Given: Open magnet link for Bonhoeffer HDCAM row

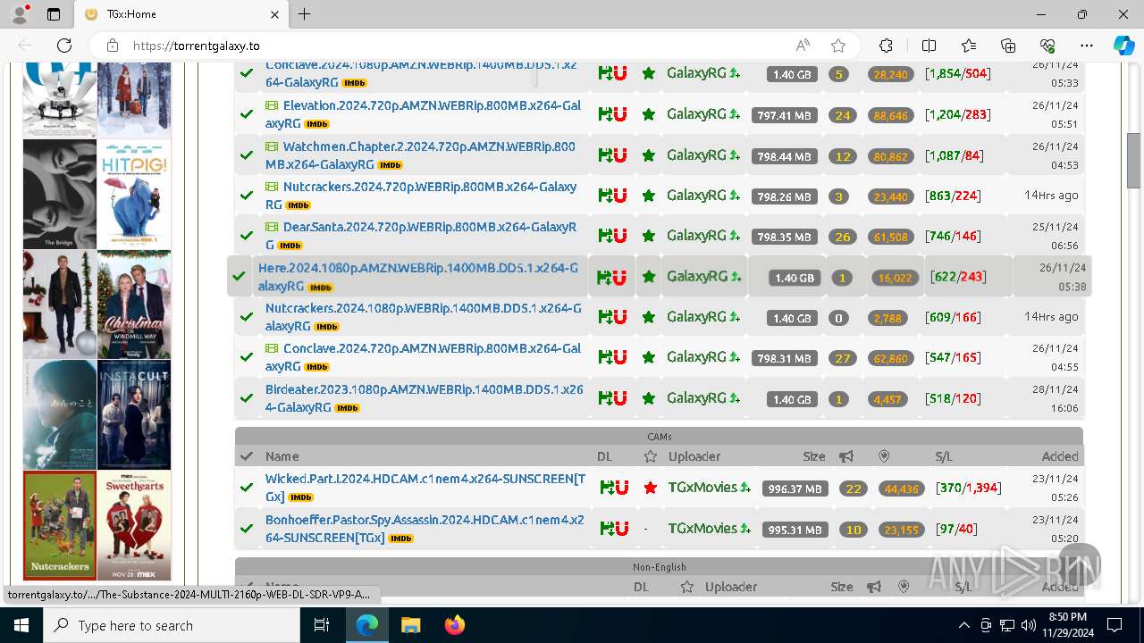Looking at the screenshot, I should tap(622, 529).
